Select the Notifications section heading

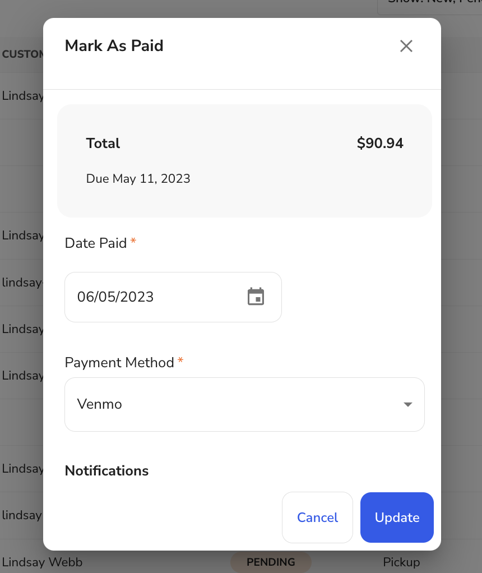tap(106, 471)
